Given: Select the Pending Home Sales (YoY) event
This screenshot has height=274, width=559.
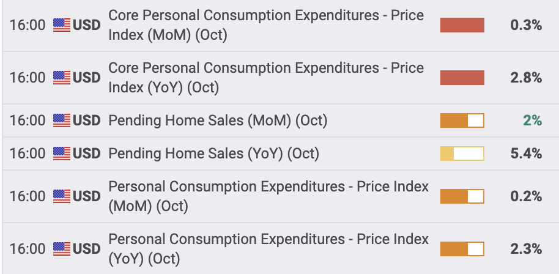Looking at the screenshot, I should (x=214, y=154).
